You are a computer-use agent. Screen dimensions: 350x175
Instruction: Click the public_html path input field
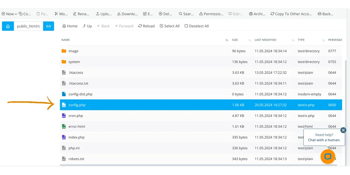tap(28, 26)
